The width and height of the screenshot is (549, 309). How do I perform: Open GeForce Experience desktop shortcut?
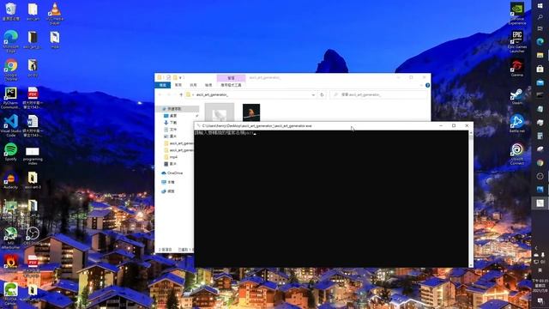pyautogui.click(x=516, y=14)
